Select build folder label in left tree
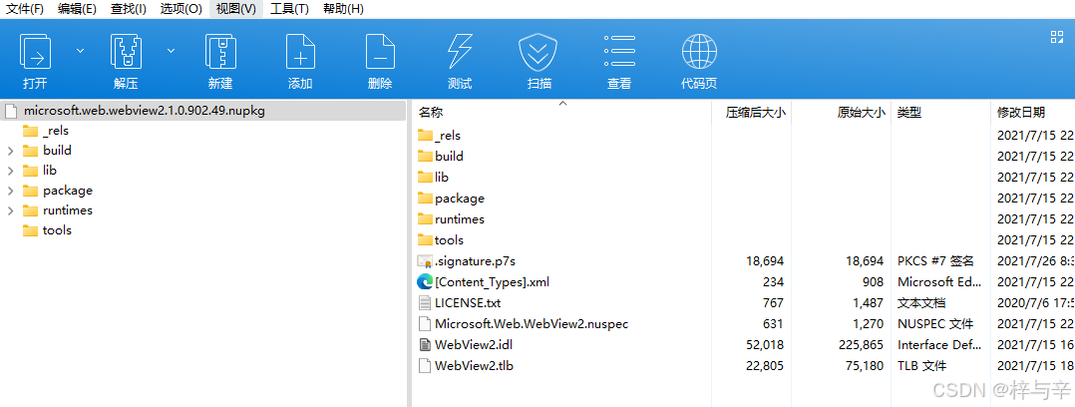1075x407 pixels. [x=57, y=151]
